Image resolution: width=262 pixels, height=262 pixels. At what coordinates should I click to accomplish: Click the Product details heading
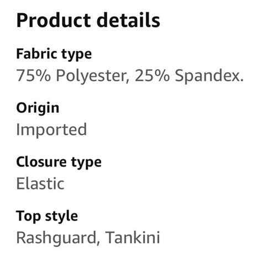pyautogui.click(x=88, y=20)
